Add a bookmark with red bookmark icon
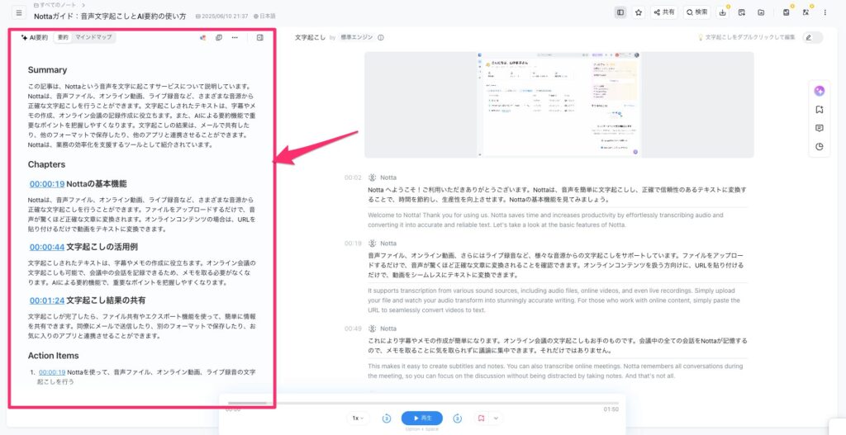846x435 pixels. (x=482, y=418)
